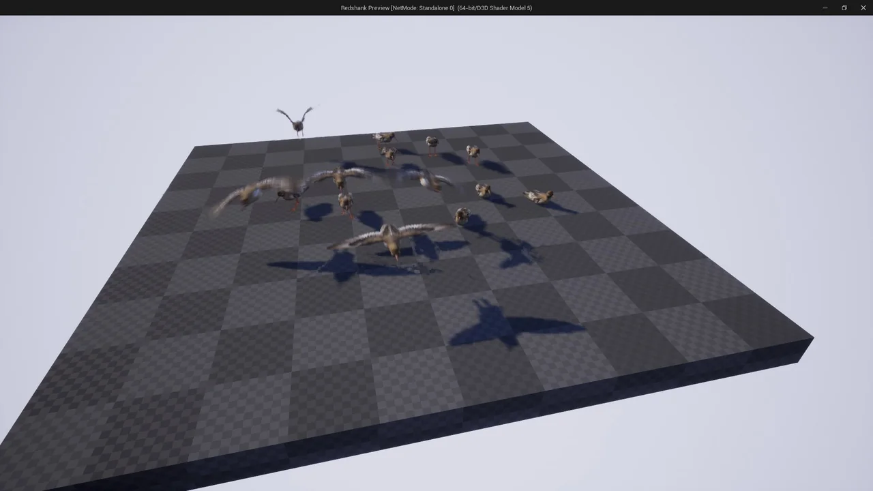Close the Redshank Preview window
873x491 pixels.
pos(863,8)
